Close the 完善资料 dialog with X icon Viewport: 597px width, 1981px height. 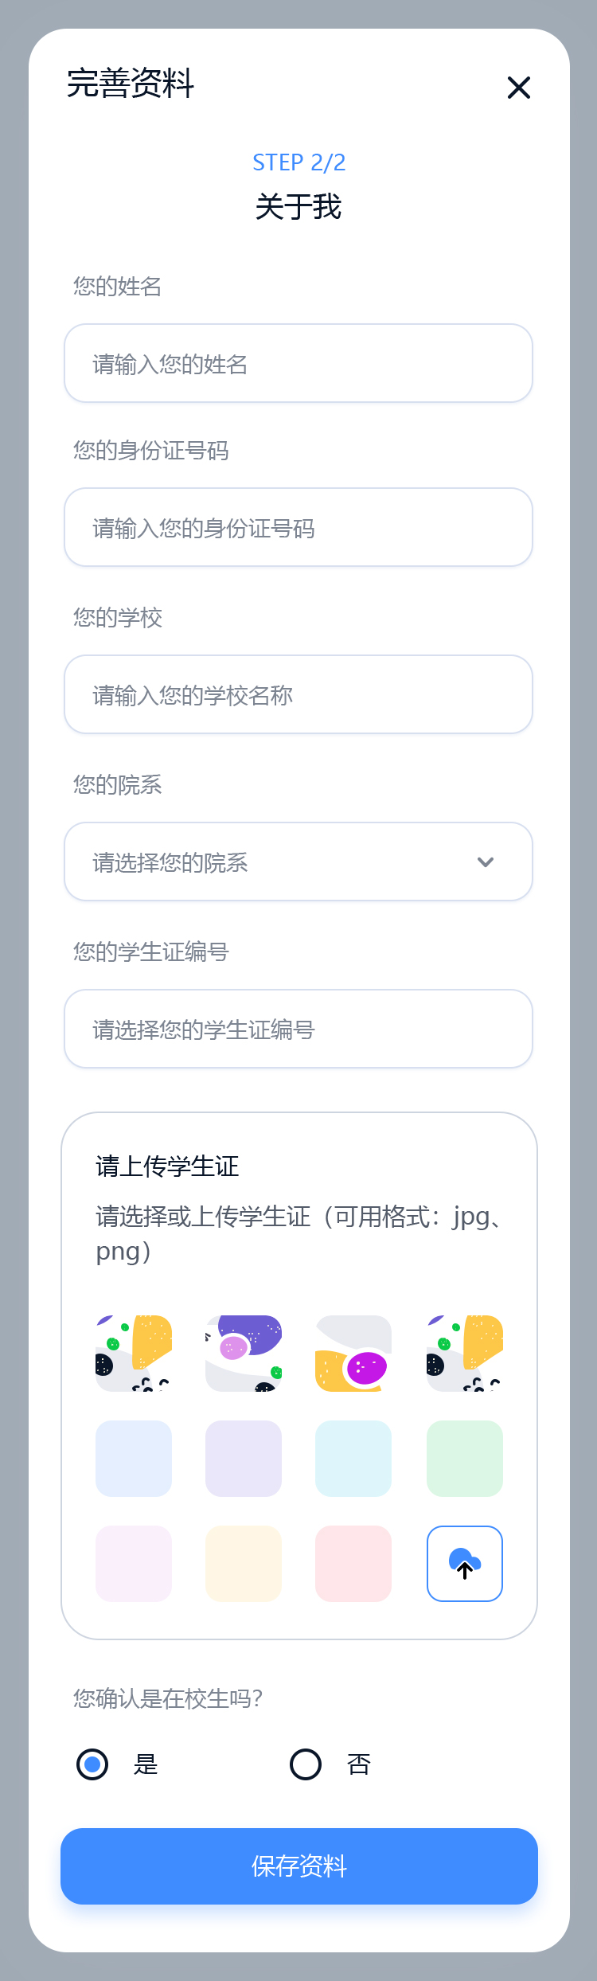pyautogui.click(x=519, y=88)
